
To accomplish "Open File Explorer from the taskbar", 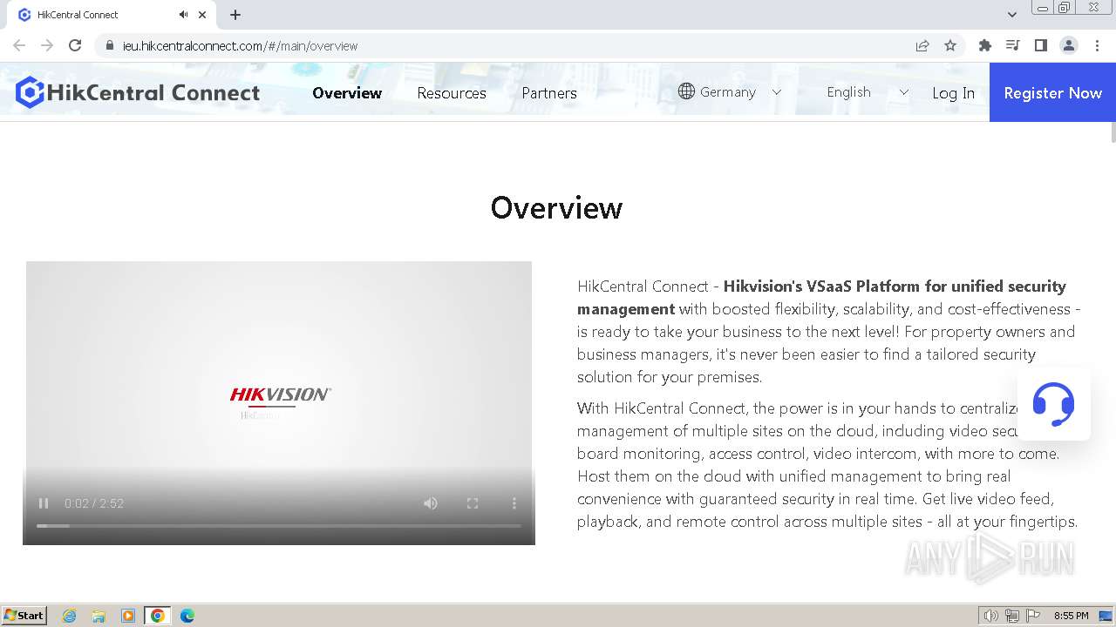I will [99, 616].
